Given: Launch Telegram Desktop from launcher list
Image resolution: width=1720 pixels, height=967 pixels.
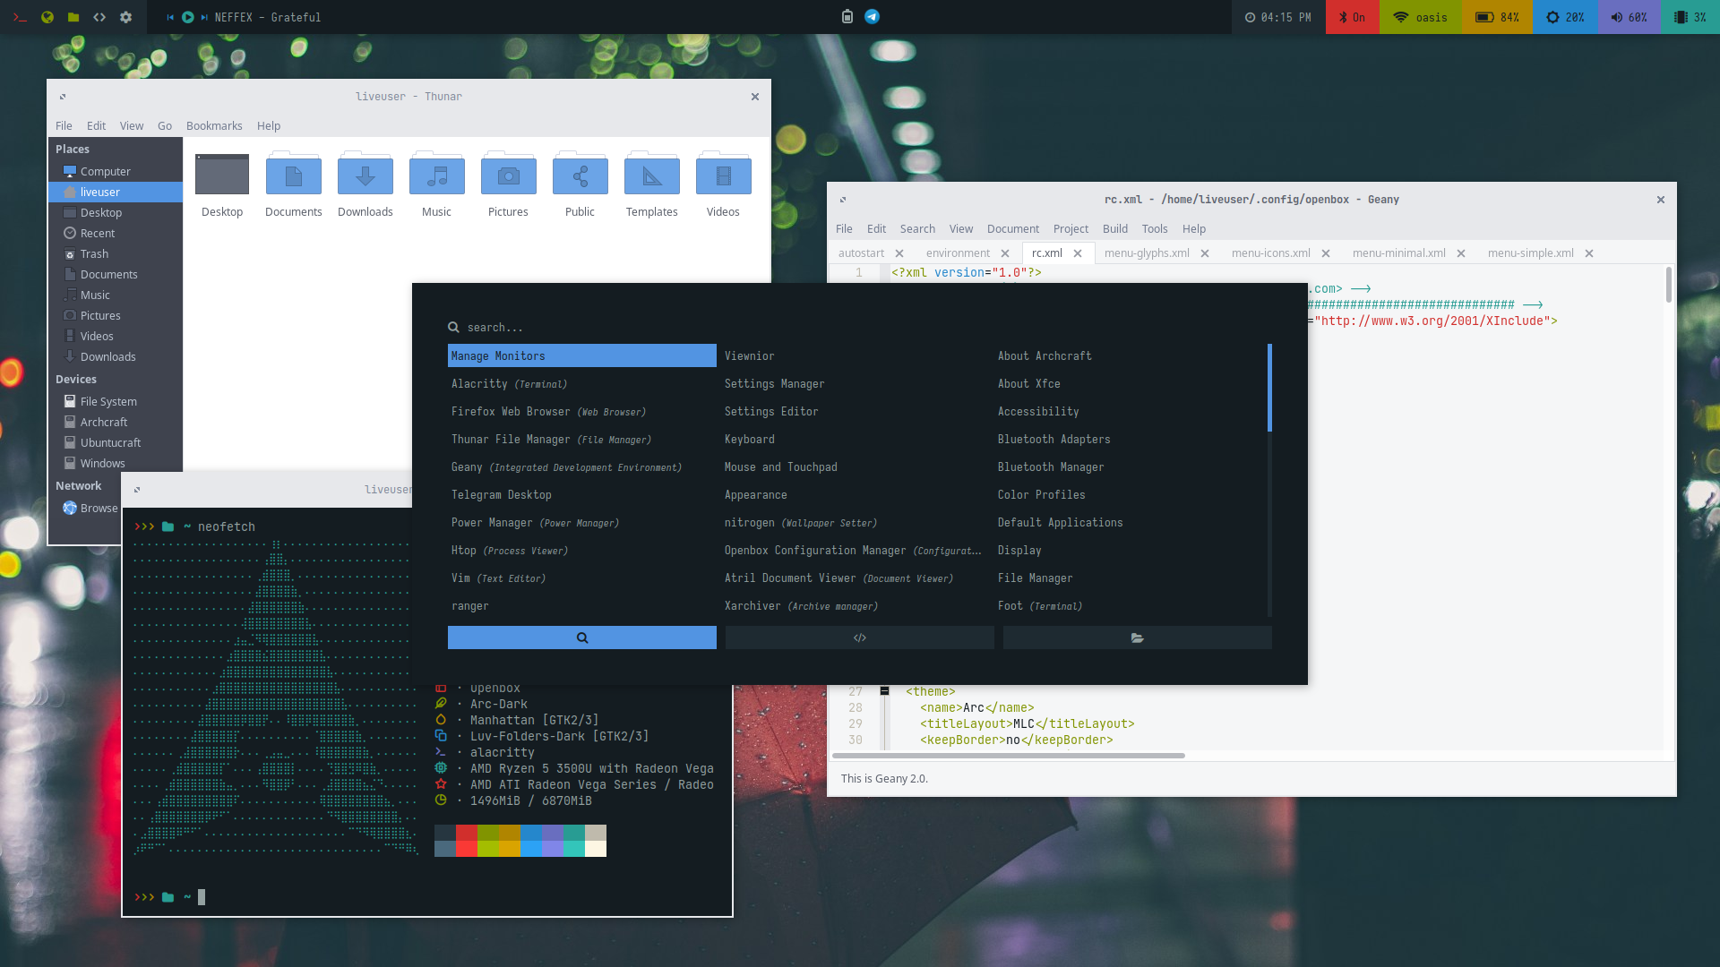Looking at the screenshot, I should tap(501, 495).
